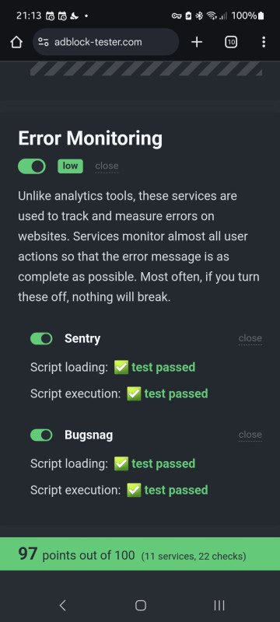Tap the 97 points score bar
The height and width of the screenshot is (622, 280).
click(x=140, y=554)
